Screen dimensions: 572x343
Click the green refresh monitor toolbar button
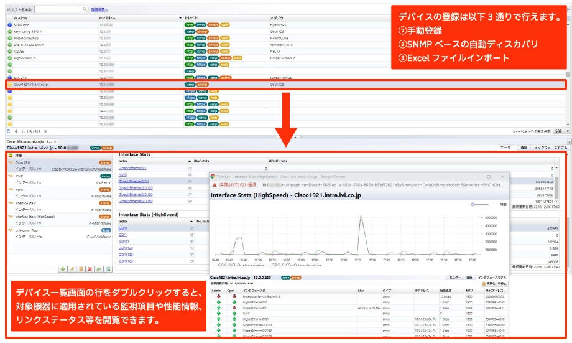pos(99,269)
